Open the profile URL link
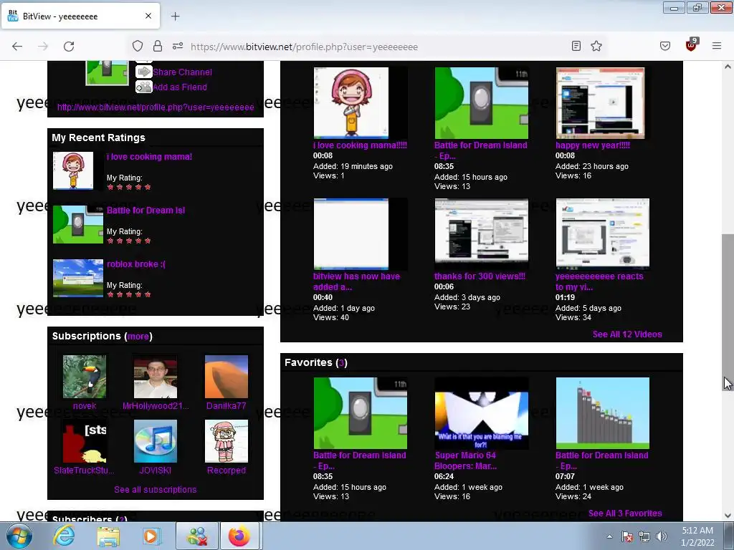734x550 pixels. 156,107
